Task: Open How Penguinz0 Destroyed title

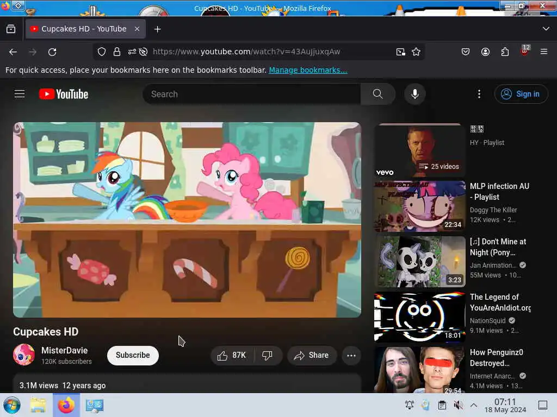Action: (x=497, y=357)
